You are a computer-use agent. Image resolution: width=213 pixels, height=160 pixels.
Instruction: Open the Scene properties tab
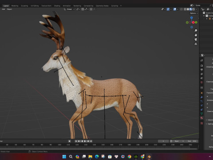click(202, 78)
